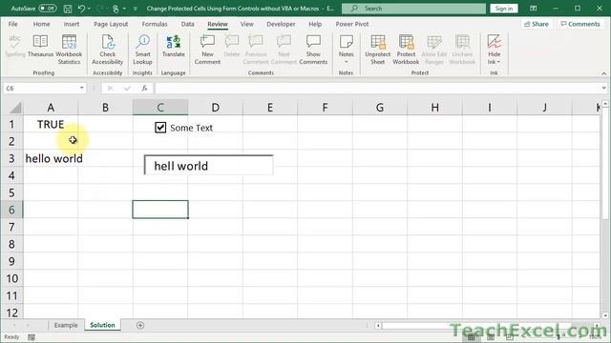Click the Search box in title bar
The height and width of the screenshot is (343, 611).
(x=413, y=9)
